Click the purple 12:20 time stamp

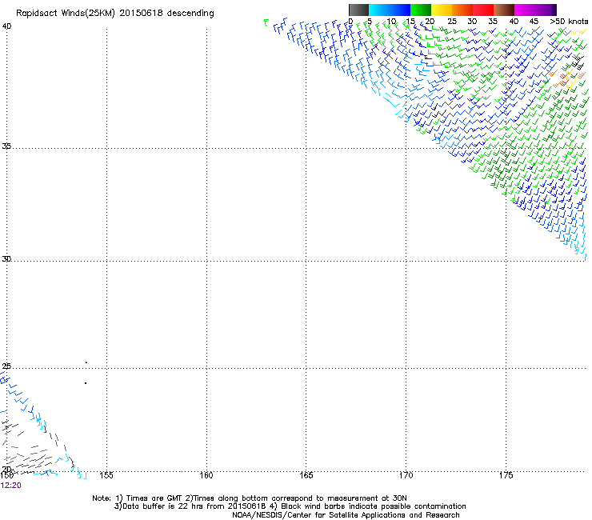[11, 486]
